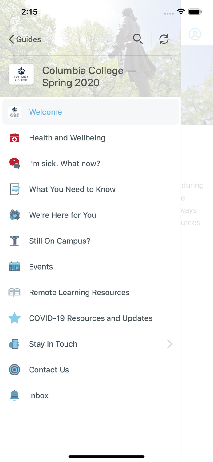Tap the calendar icon for Events

(x=14, y=267)
